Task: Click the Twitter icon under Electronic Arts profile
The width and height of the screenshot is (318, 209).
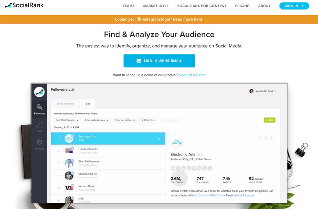Action: 173,168
